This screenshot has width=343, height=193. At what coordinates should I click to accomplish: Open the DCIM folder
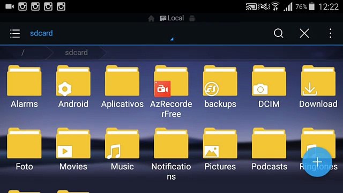[269, 87]
